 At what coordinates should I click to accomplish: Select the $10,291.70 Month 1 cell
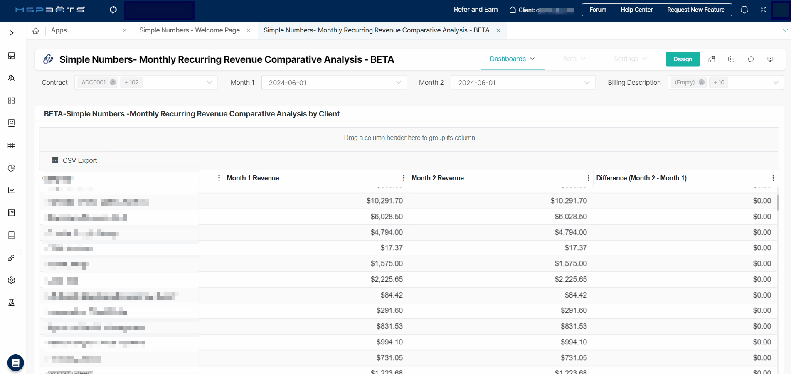[x=384, y=201]
